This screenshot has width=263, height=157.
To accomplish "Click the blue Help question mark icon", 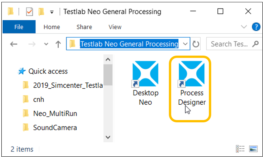I will pyautogui.click(x=256, y=27).
